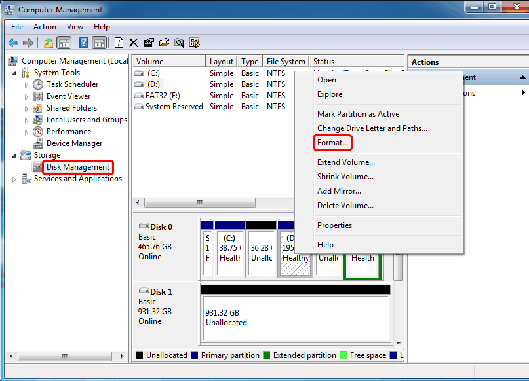
Task: Collapse the System Tools tree node
Action: tap(14, 73)
